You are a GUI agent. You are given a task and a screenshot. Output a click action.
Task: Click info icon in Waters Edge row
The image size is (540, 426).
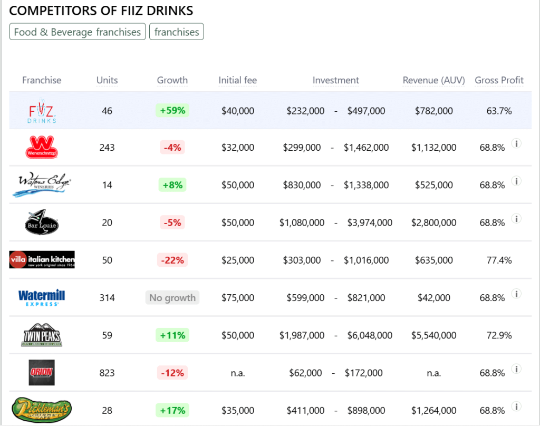[x=516, y=181]
